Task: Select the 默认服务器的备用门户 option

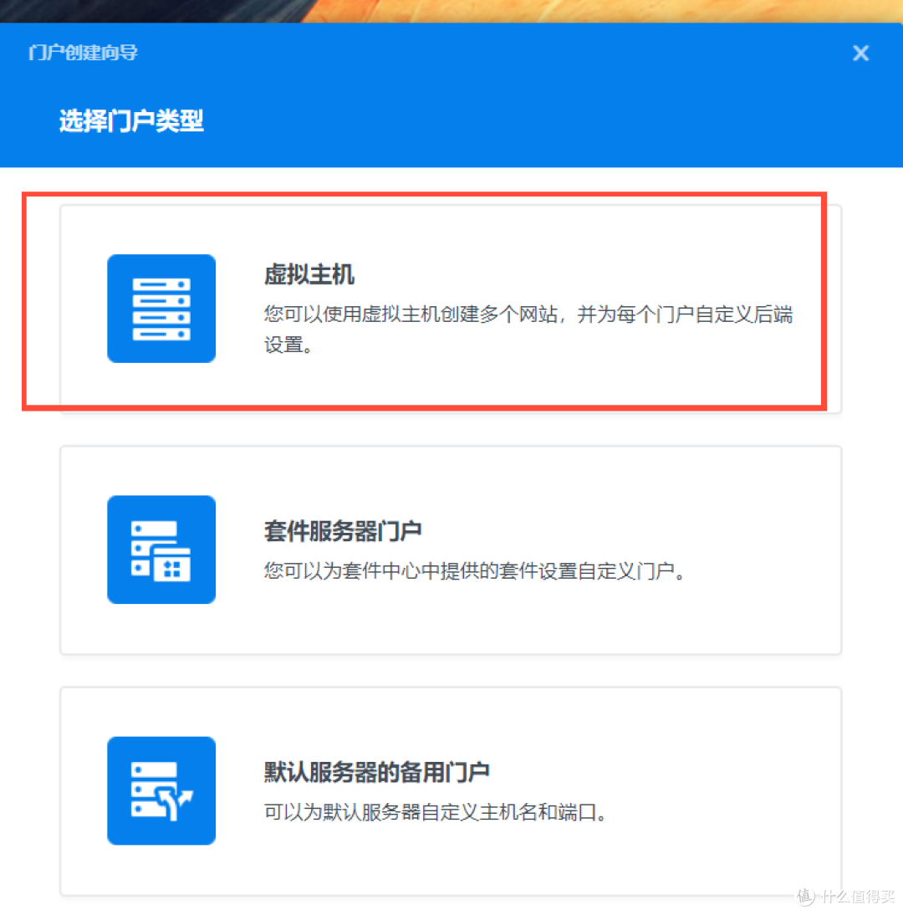Action: 451,790
